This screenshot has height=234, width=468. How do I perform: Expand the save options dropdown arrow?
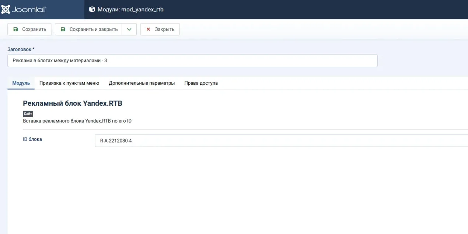(x=129, y=29)
